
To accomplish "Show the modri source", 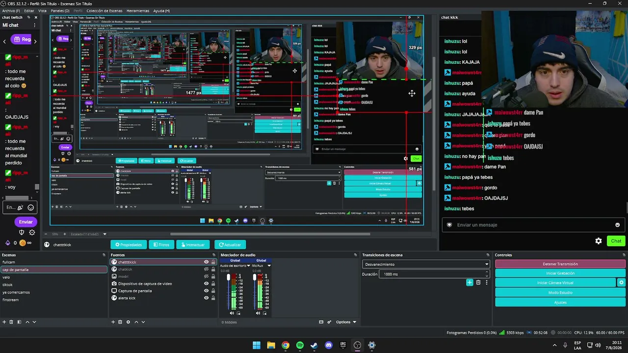I will click(207, 277).
